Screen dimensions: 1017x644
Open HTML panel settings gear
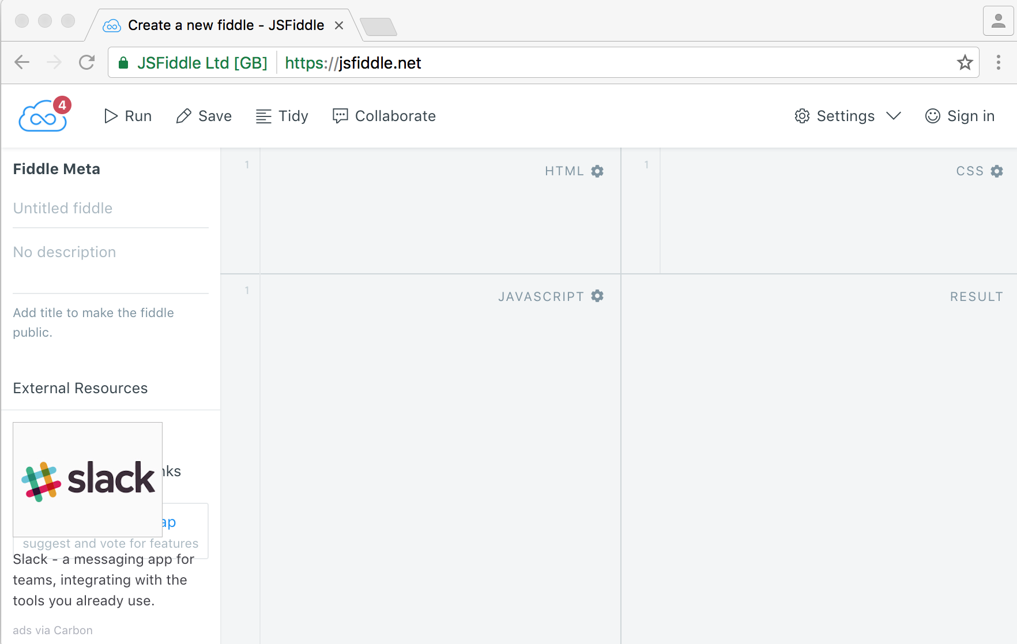pos(597,171)
